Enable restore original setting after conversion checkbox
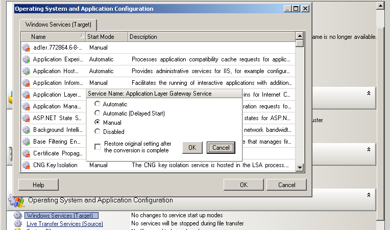This screenshot has width=390, height=230. click(x=97, y=147)
